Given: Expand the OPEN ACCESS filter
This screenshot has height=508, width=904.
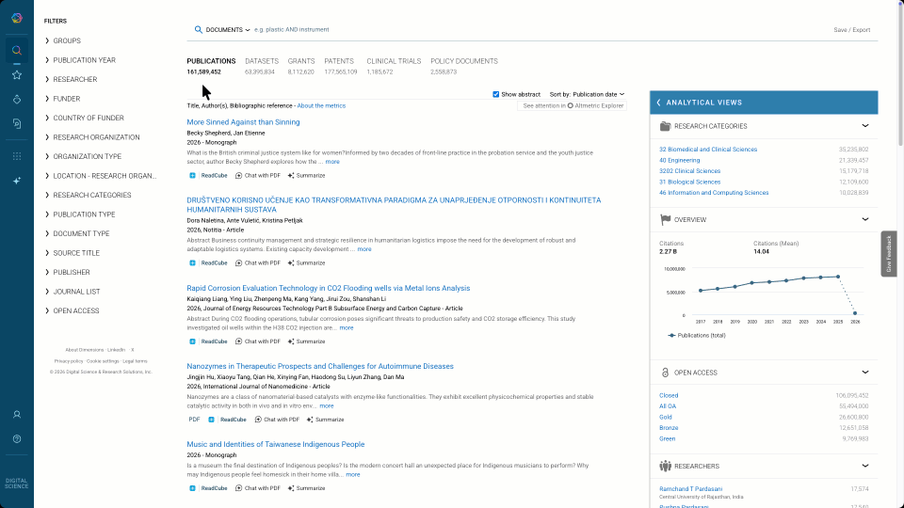Looking at the screenshot, I should pos(73,311).
